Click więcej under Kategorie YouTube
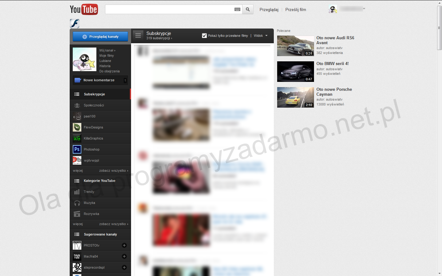The image size is (442, 276). click(x=78, y=224)
